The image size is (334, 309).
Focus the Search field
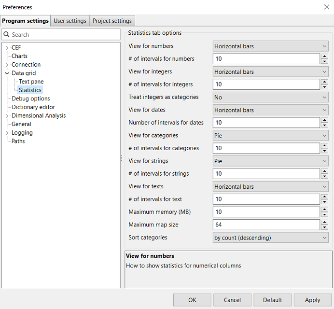[61, 35]
